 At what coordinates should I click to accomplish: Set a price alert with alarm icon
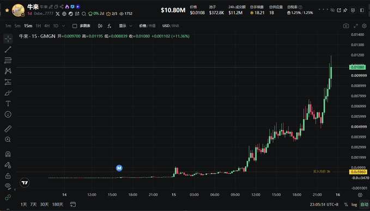click(353, 10)
